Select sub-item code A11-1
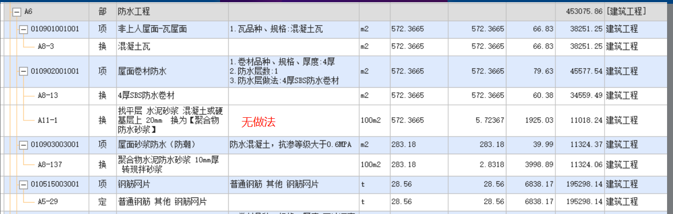This screenshot has width=673, height=214. [47, 120]
